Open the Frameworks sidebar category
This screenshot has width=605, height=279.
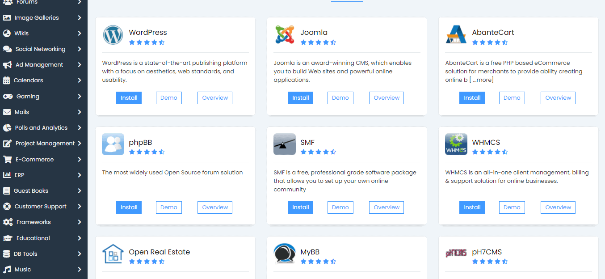click(x=34, y=222)
